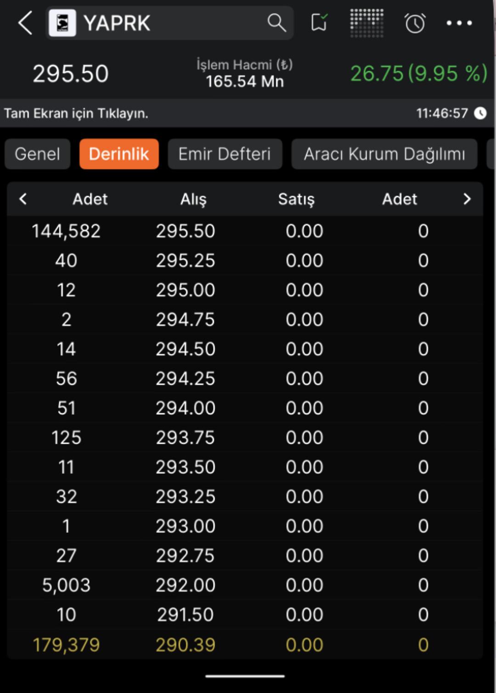Select the 295.50 bid price row
This screenshot has height=693, width=496.
click(x=186, y=231)
